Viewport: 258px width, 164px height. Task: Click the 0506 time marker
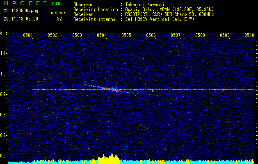[151, 35]
